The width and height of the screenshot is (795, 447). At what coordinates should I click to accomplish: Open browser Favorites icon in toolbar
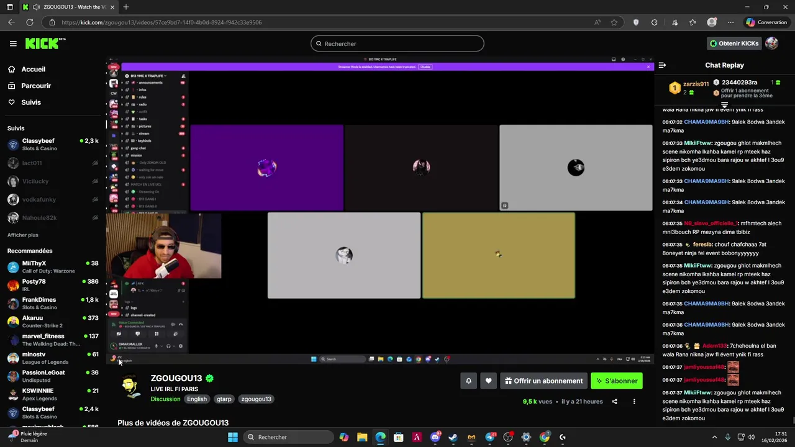click(x=693, y=22)
